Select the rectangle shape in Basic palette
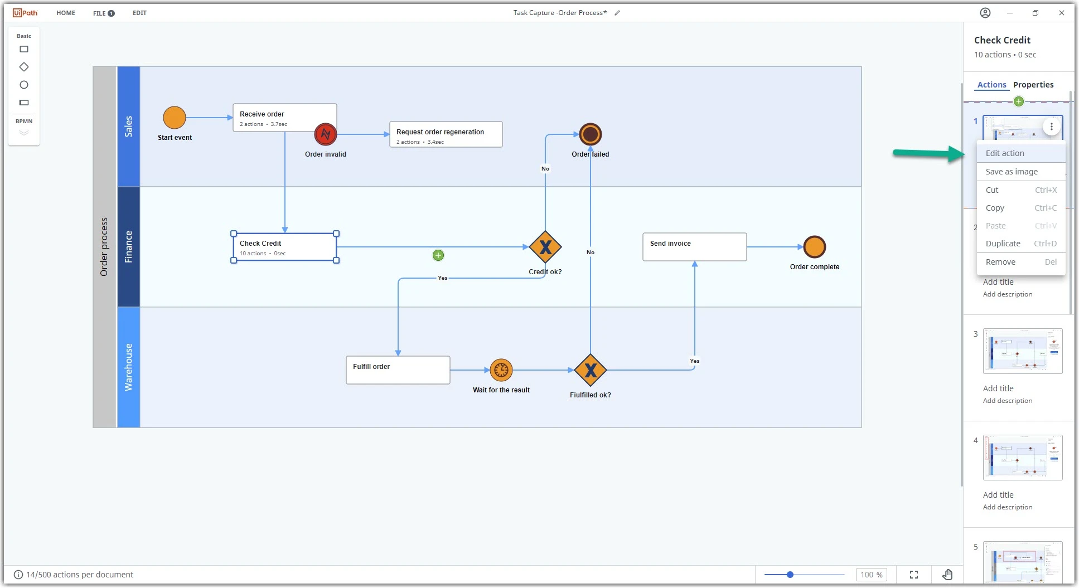The height and width of the screenshot is (588, 1079). pos(23,49)
